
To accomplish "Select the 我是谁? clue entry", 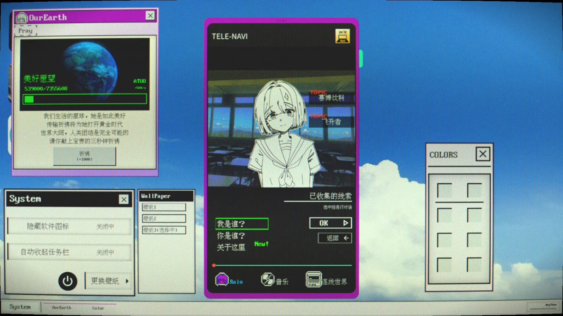I will point(242,224).
